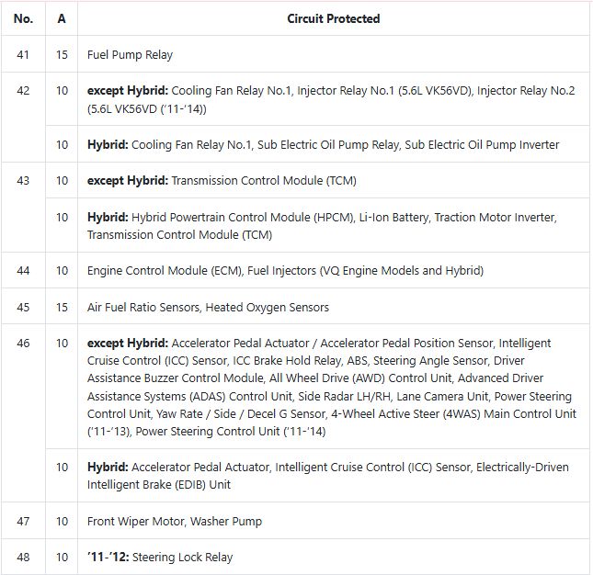
Task: Select Front Wiper Motor, Washer Pump cell
Action: click(x=175, y=522)
